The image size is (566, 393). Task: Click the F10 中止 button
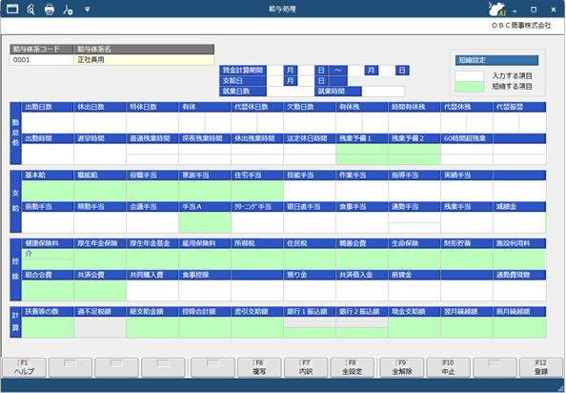point(448,367)
